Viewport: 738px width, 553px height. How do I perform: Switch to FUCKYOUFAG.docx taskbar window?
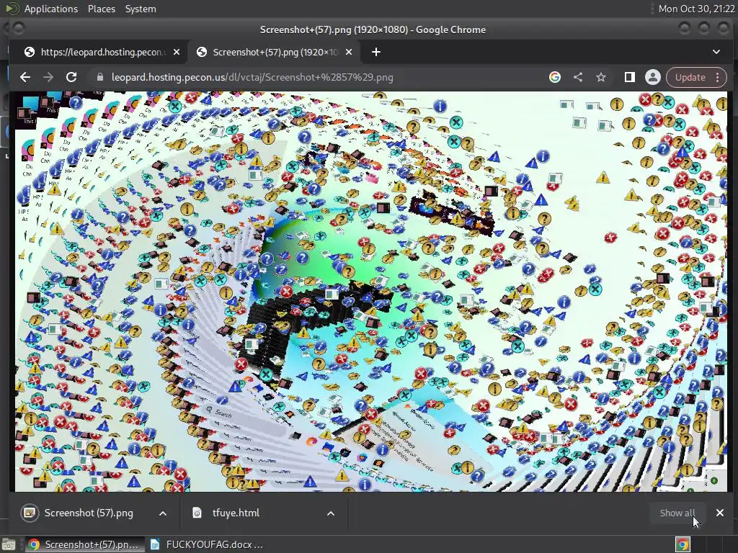207,544
